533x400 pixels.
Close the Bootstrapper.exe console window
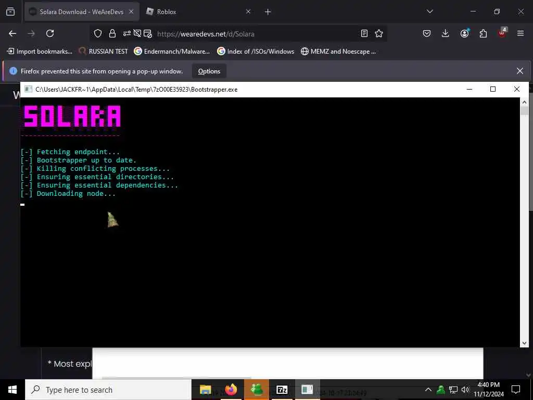coord(517,89)
